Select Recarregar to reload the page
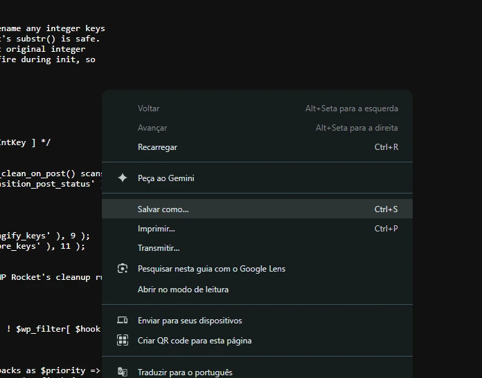The width and height of the screenshot is (482, 378). 257,147
